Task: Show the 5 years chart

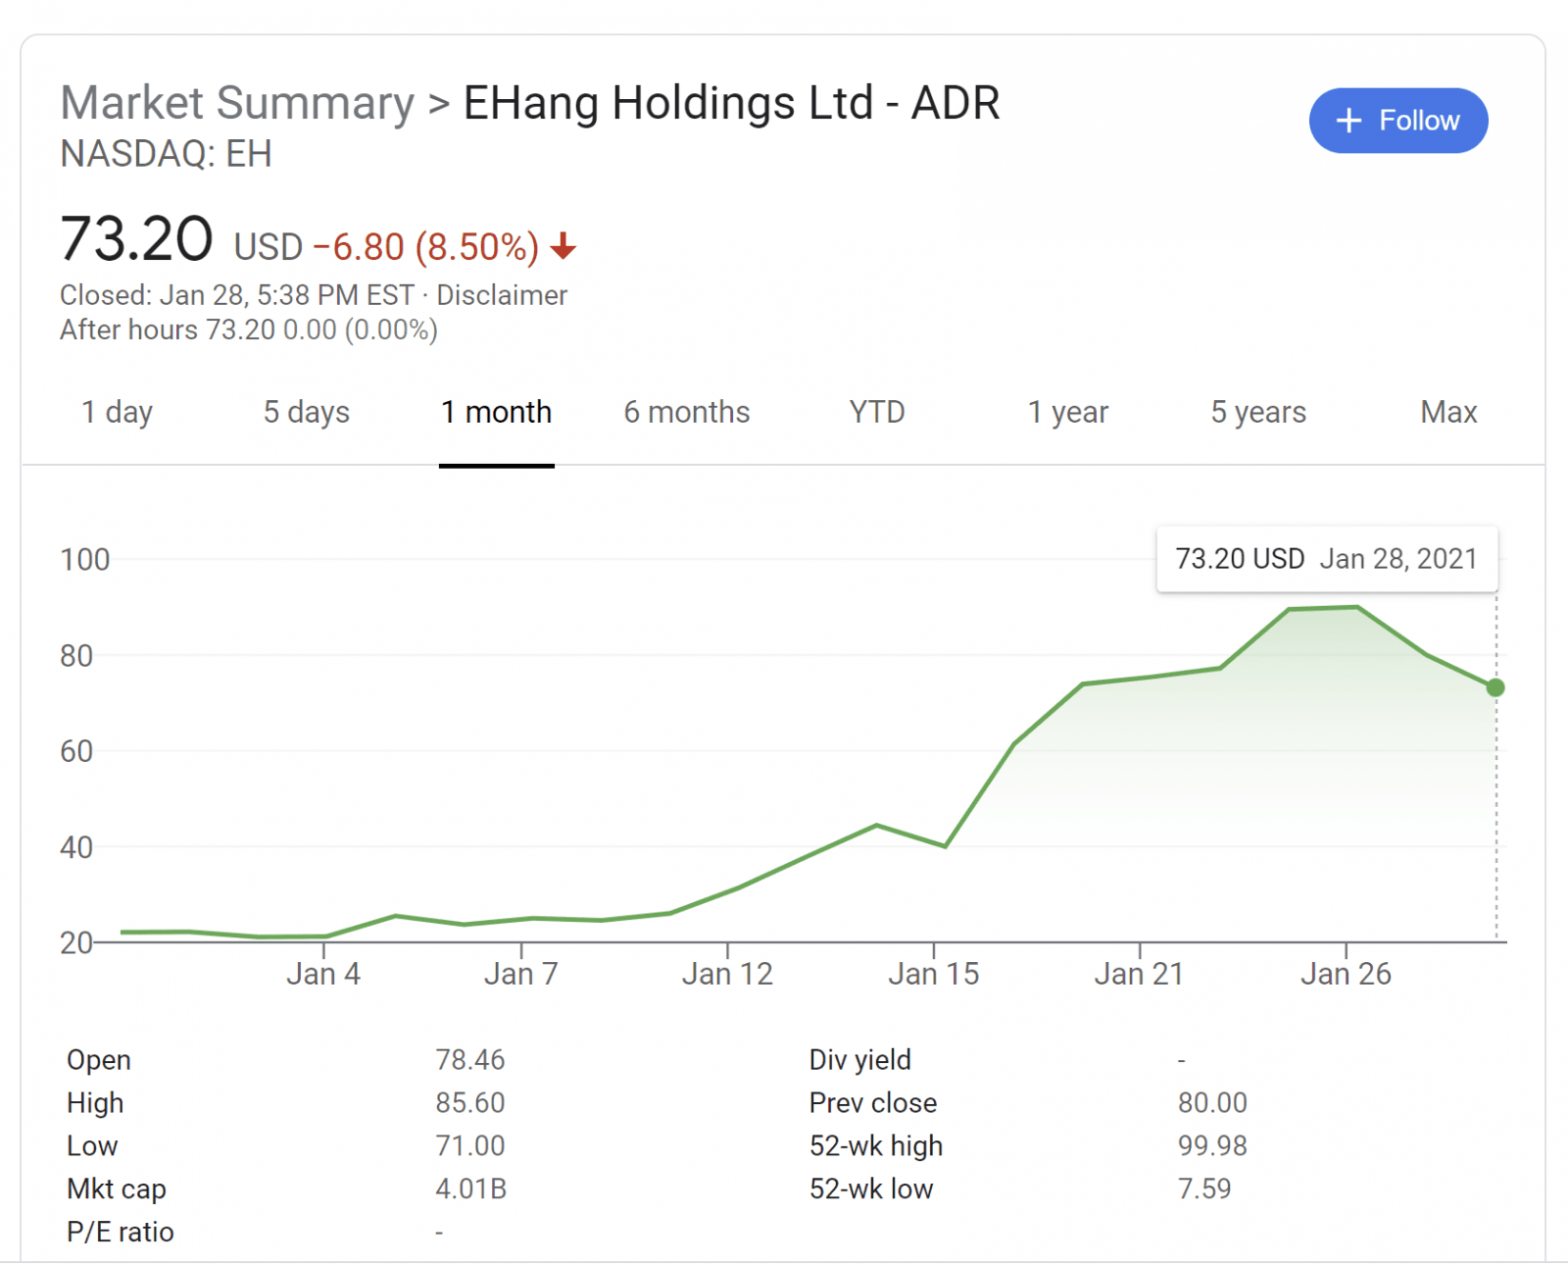Action: [x=1258, y=412]
